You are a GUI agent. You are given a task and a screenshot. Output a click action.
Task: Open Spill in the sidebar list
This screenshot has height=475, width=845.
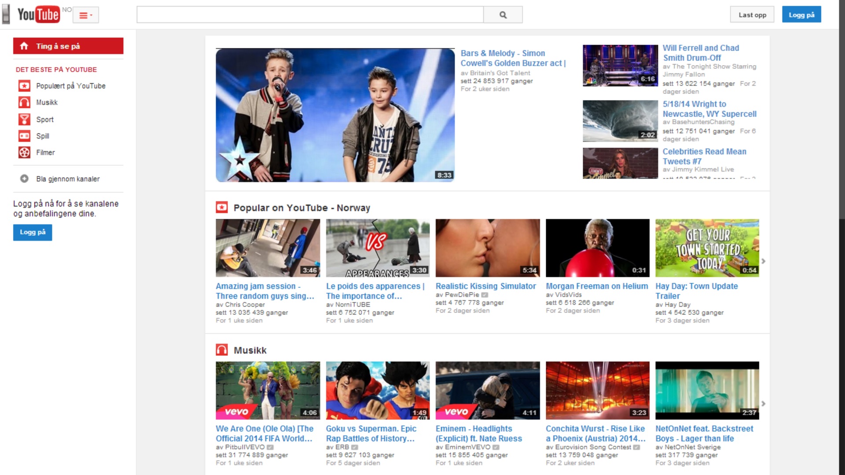click(42, 136)
